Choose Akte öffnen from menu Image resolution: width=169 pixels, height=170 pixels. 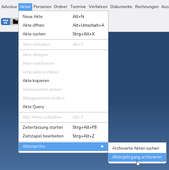pyautogui.click(x=63, y=25)
